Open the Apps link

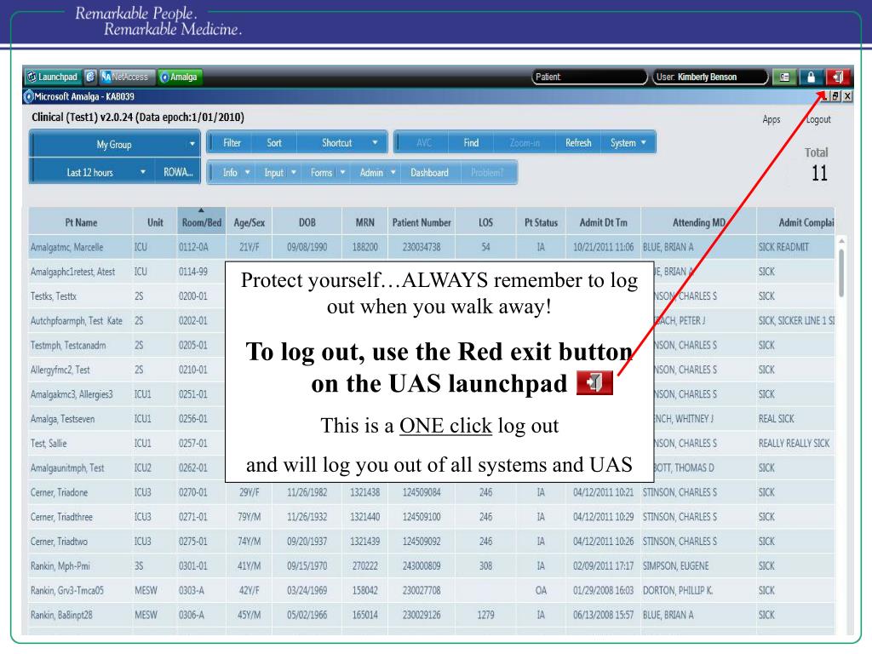pyautogui.click(x=771, y=119)
